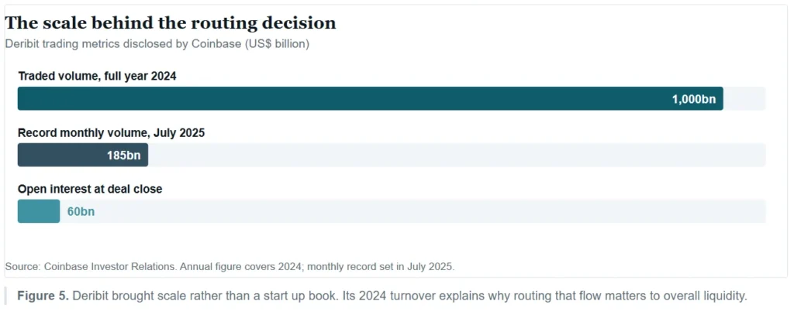
Task: Click the chart title 'The scale behind the routing decision'
Action: pyautogui.click(x=170, y=23)
